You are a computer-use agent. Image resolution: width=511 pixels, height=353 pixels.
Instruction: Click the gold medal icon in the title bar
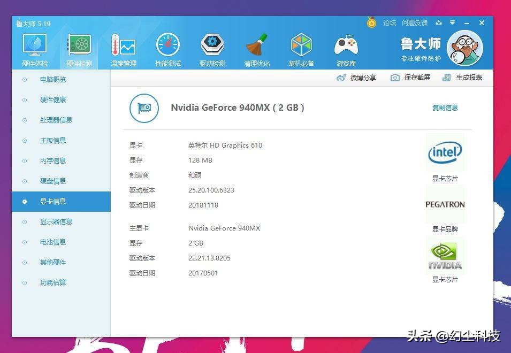(371, 22)
